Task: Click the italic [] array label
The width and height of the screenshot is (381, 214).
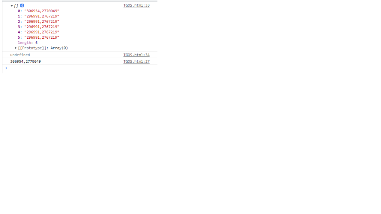Action: pos(16,6)
